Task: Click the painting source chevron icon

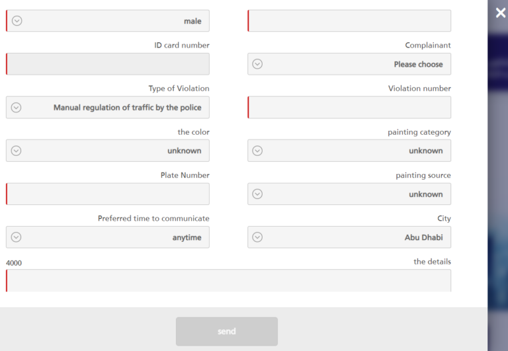Action: coord(258,194)
